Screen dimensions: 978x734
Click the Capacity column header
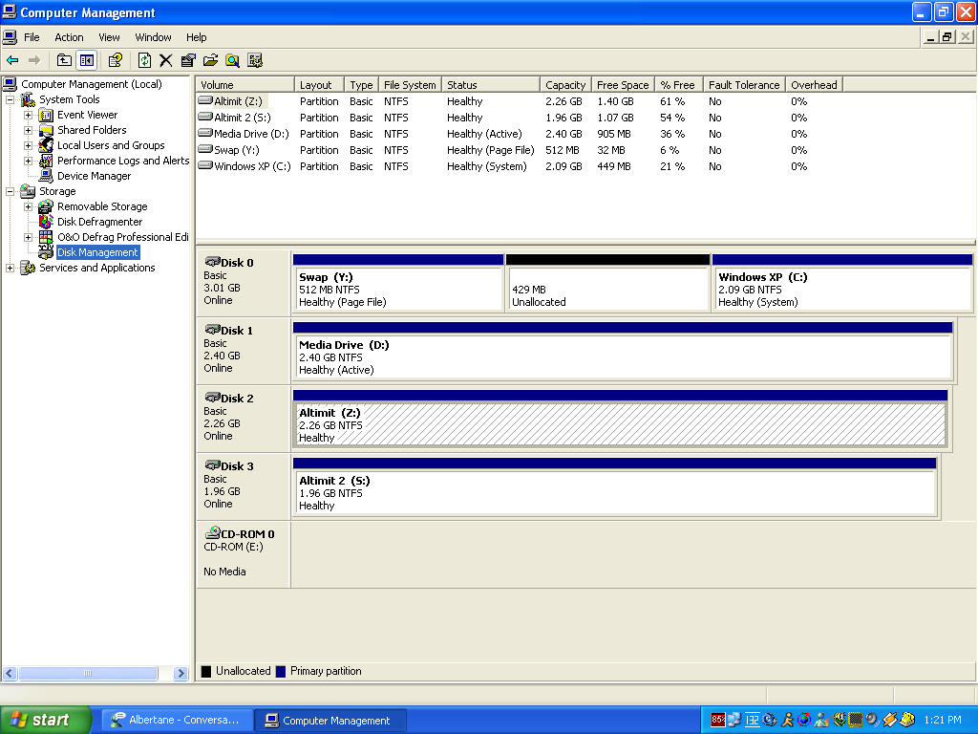[x=565, y=85]
